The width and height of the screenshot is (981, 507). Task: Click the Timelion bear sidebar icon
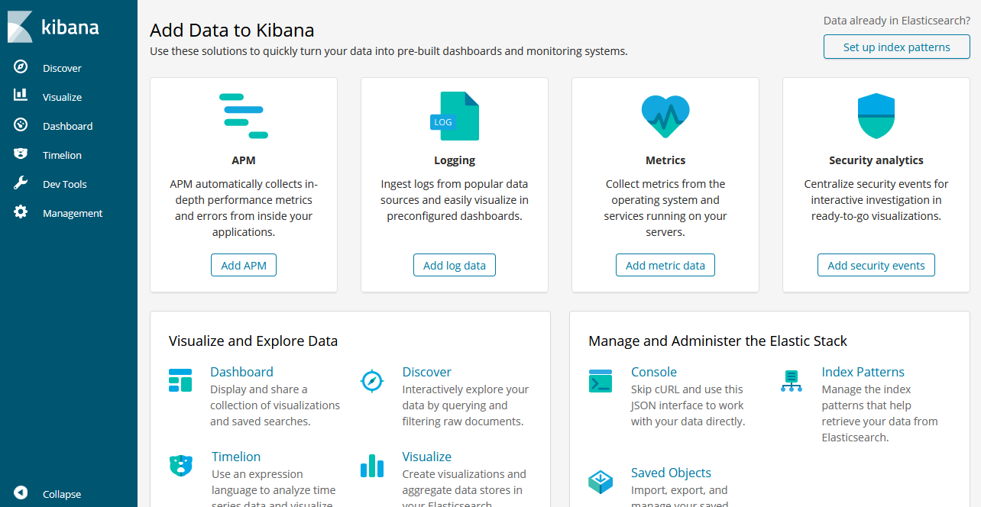point(21,154)
